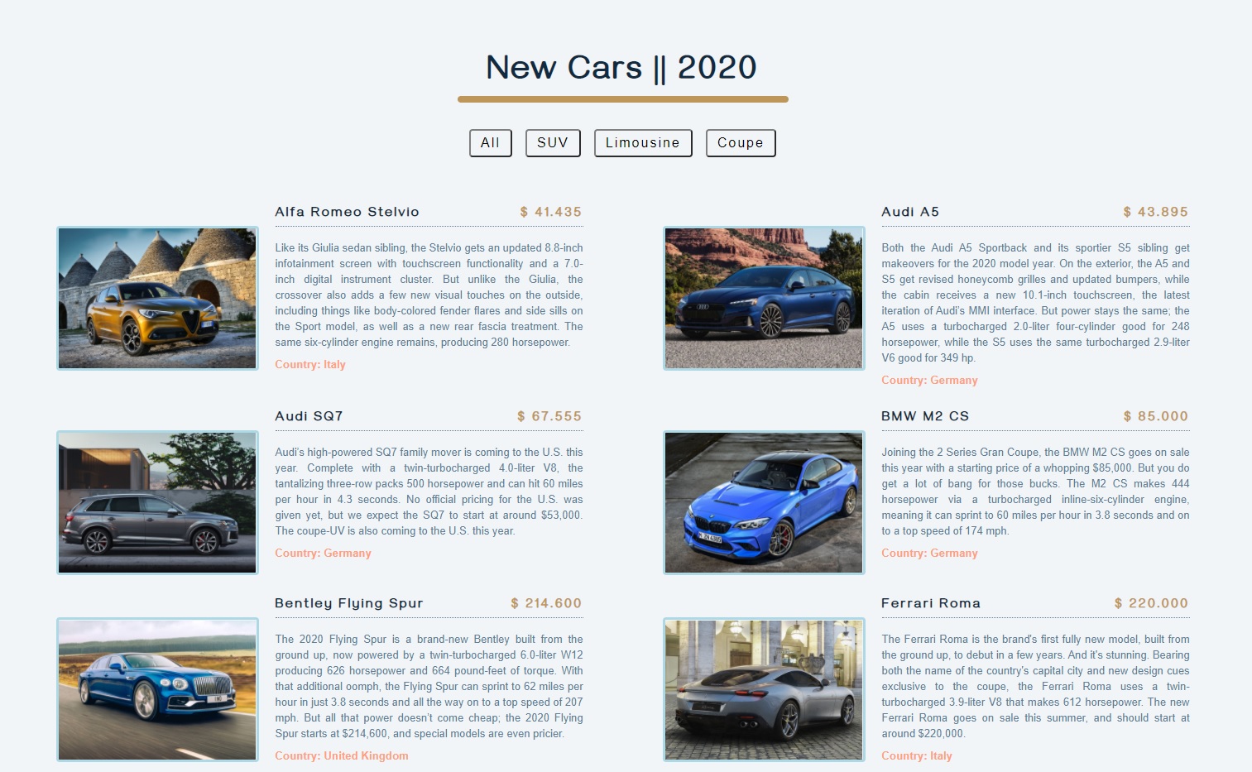
Task: Click the $ 214.600 price
Action: (x=546, y=603)
